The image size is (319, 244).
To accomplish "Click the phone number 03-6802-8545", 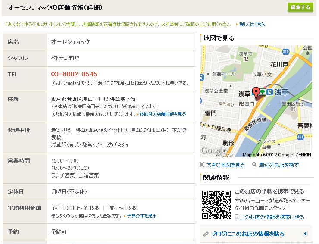I will coord(74,74).
